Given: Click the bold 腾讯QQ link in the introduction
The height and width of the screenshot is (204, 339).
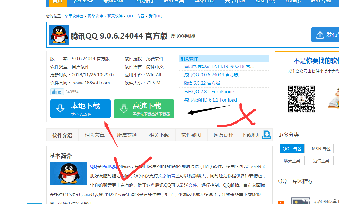Looking at the screenshot, I should pos(109,166).
